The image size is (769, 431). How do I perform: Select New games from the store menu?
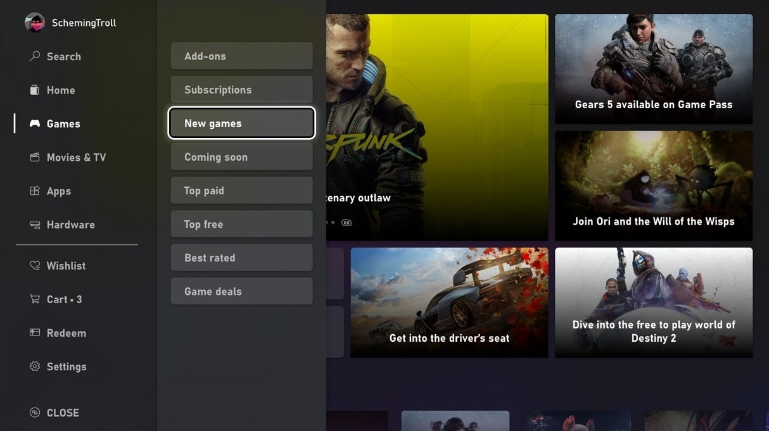pyautogui.click(x=241, y=123)
